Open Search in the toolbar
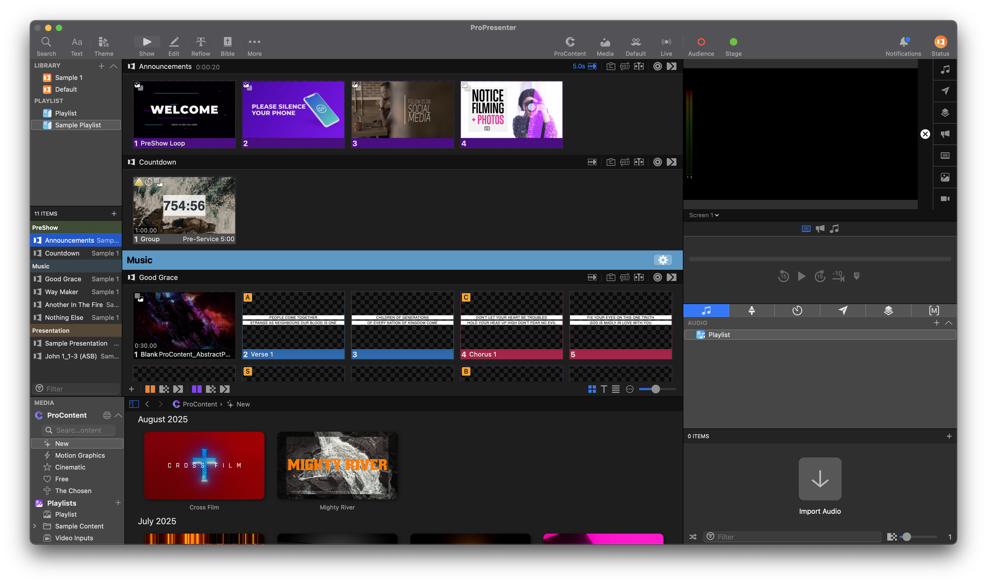This screenshot has width=987, height=584. click(x=46, y=46)
